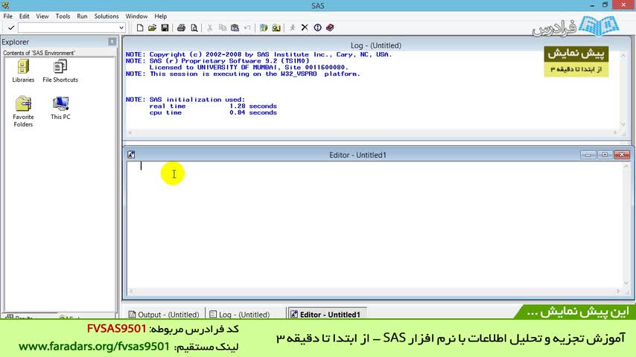Switch to the Log - (Untitled) tab

[240, 315]
